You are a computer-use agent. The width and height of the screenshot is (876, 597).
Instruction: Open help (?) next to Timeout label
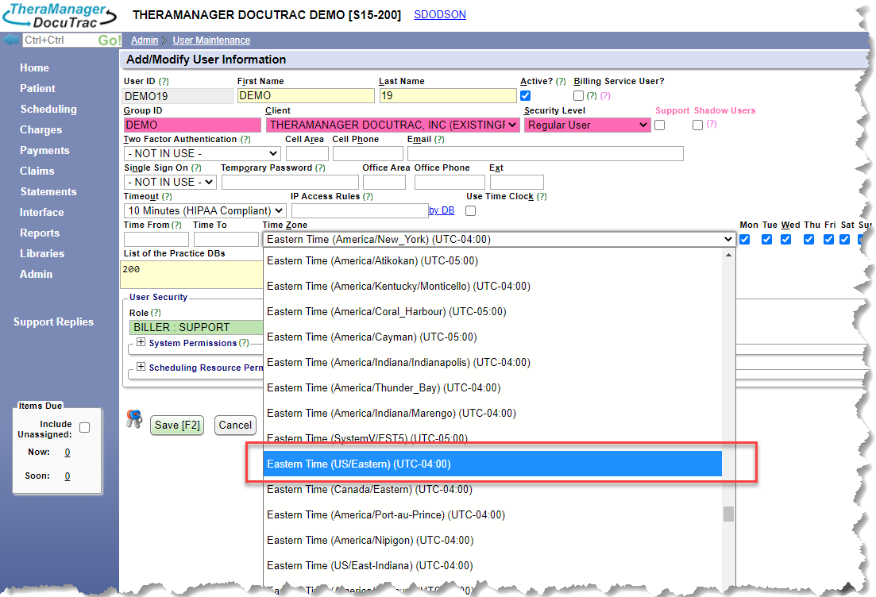tap(167, 196)
